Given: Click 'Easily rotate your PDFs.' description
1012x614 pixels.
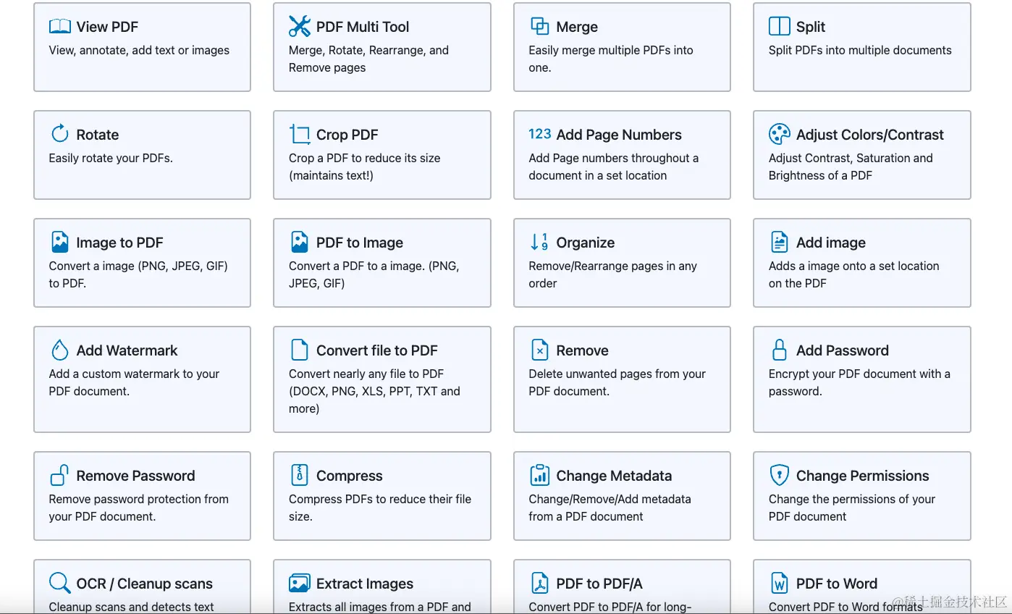Looking at the screenshot, I should coord(111,158).
